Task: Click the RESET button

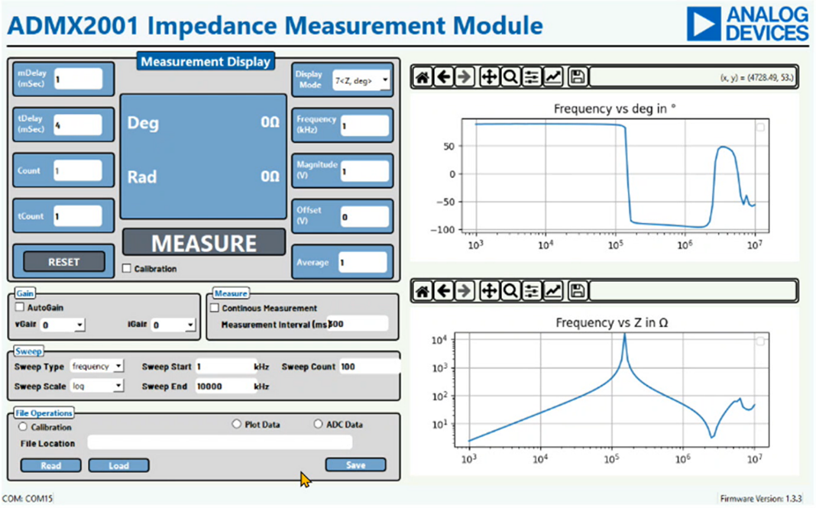Action: pos(63,261)
